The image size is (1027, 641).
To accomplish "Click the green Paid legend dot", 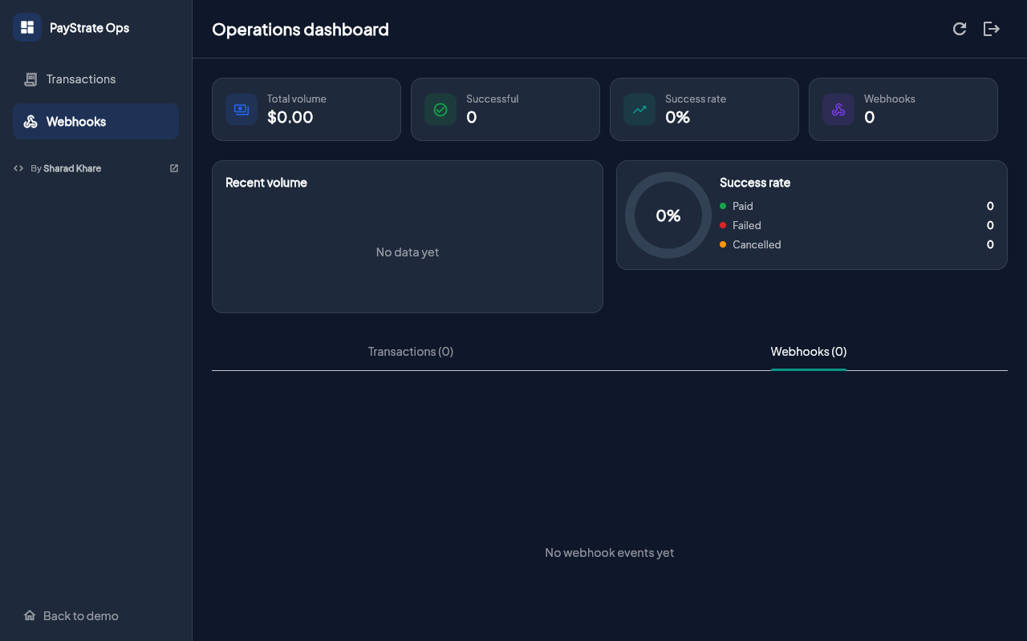I will click(x=723, y=206).
